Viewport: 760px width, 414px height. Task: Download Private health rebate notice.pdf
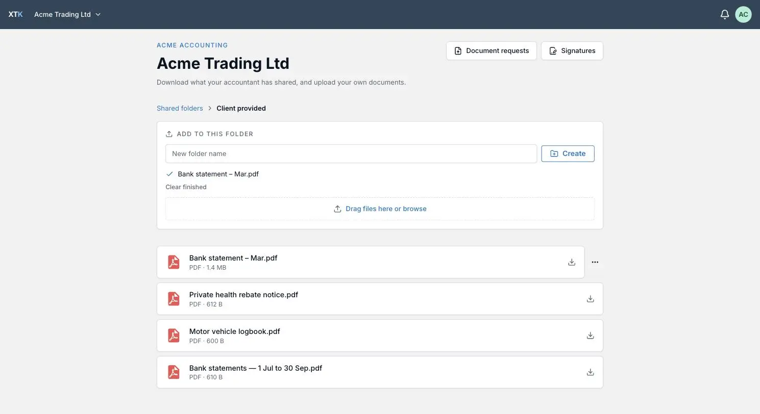590,299
